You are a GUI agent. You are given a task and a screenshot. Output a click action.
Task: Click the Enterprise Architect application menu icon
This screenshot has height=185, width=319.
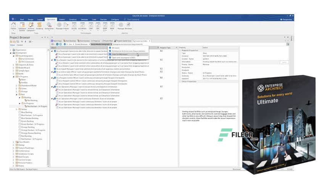click(x=13, y=19)
